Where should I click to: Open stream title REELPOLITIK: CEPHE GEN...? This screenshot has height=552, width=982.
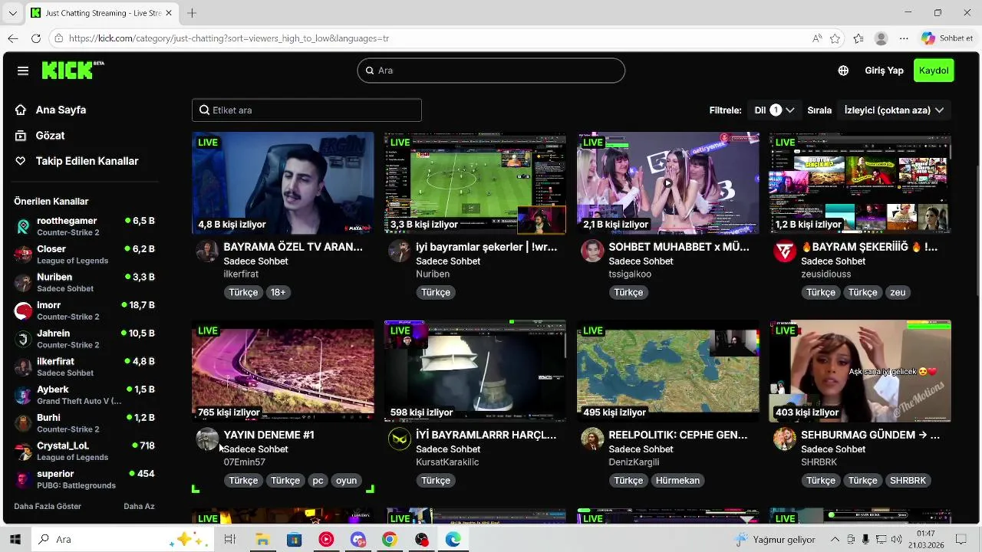point(678,435)
